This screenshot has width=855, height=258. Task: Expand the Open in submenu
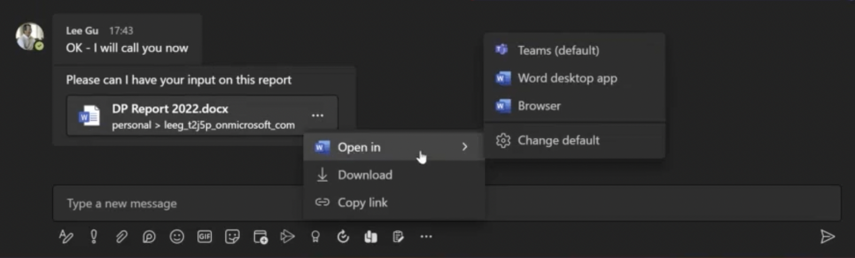click(x=394, y=147)
